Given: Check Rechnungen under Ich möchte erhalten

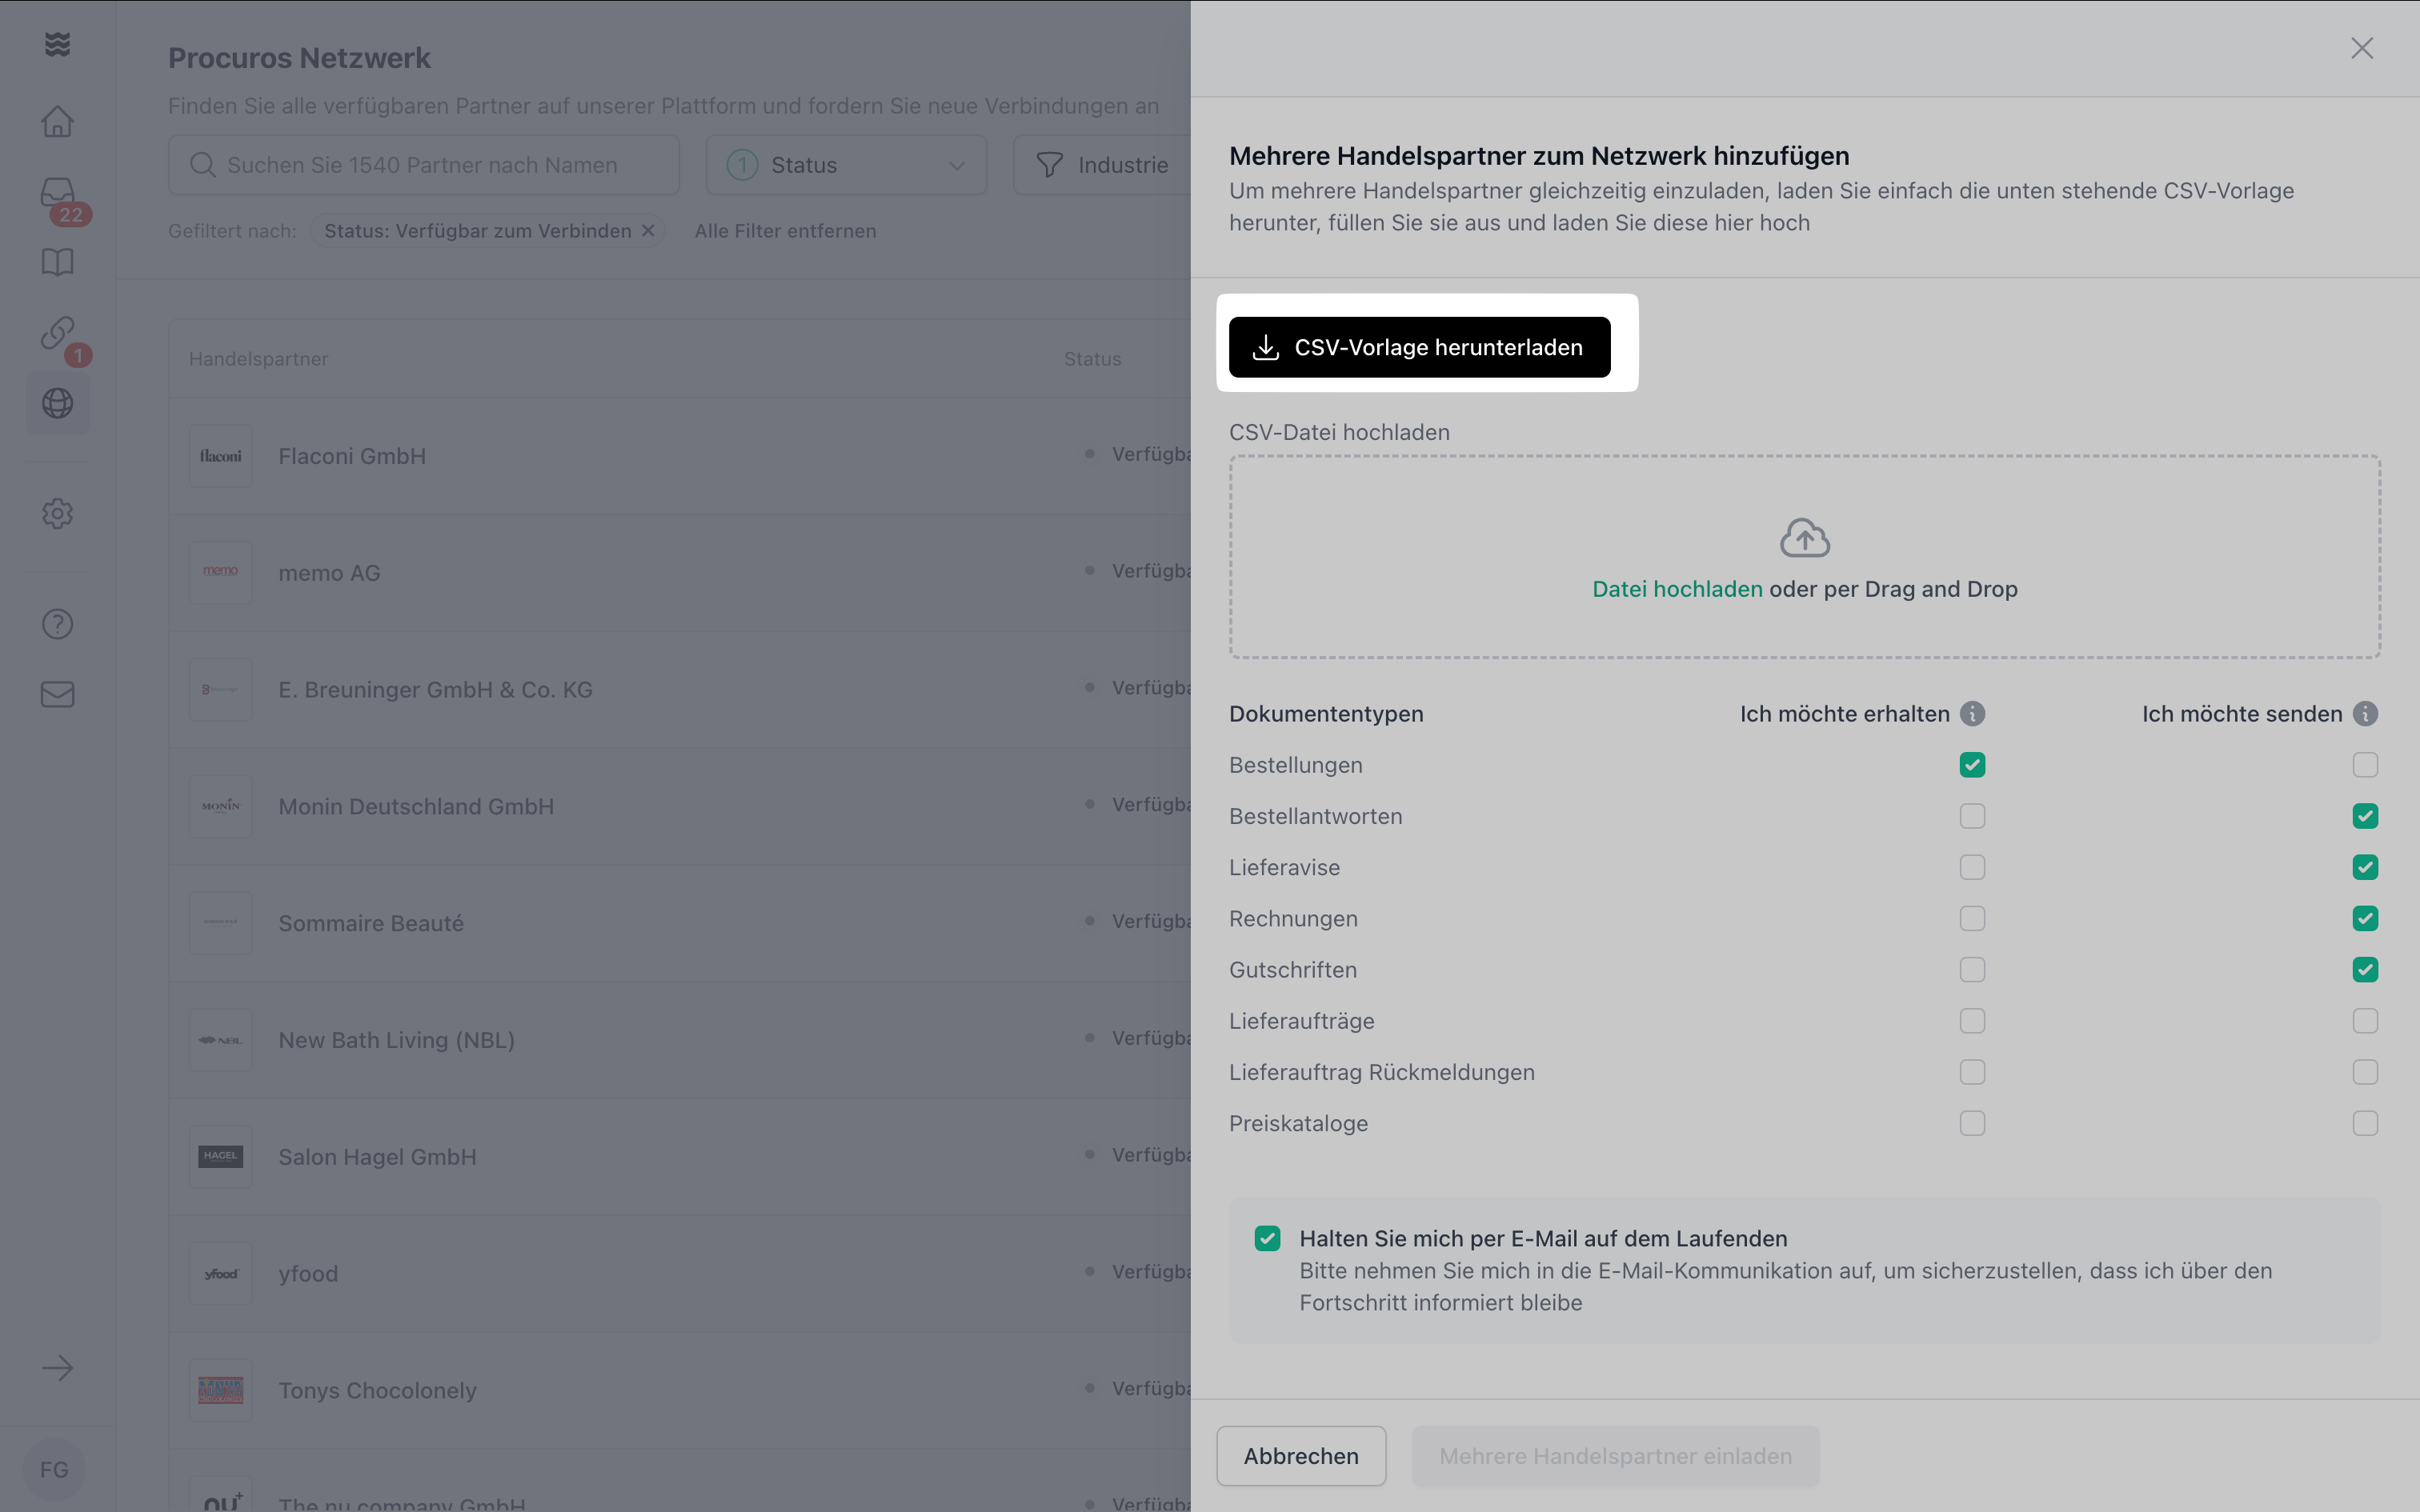Looking at the screenshot, I should pyautogui.click(x=1972, y=918).
